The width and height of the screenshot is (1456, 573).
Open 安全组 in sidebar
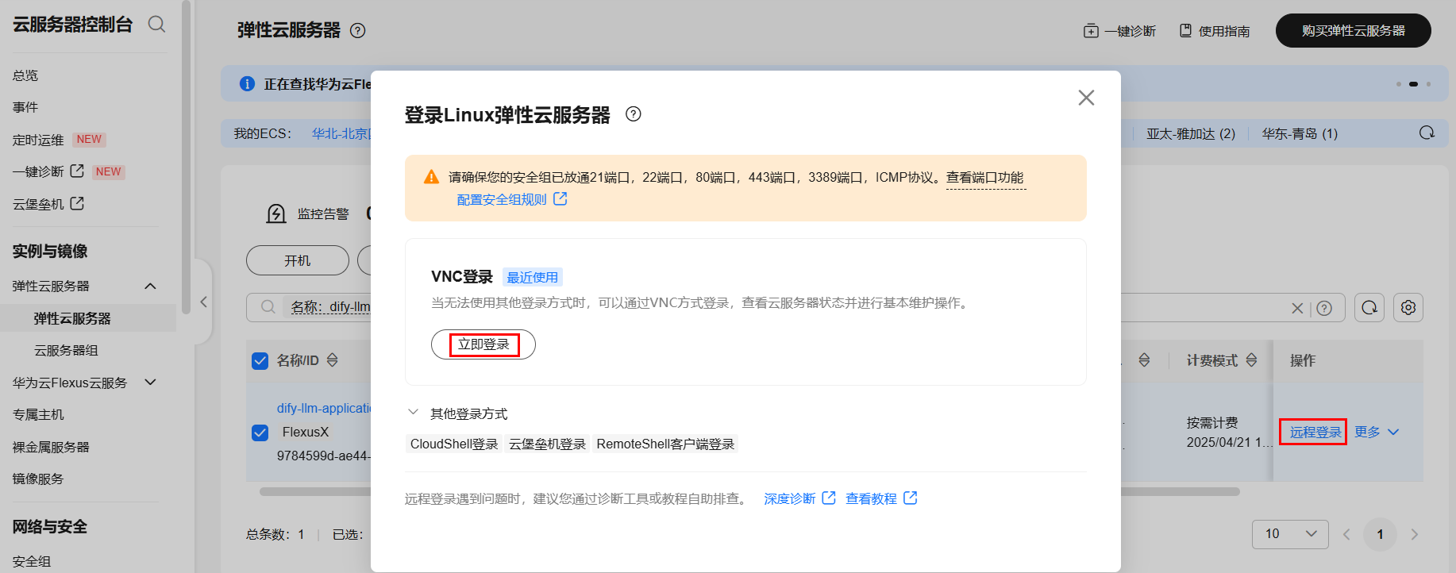[32, 561]
